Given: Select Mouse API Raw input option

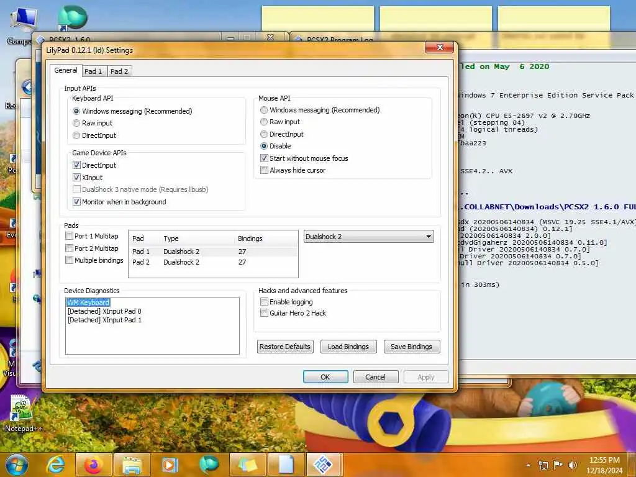Looking at the screenshot, I should click(280, 122).
